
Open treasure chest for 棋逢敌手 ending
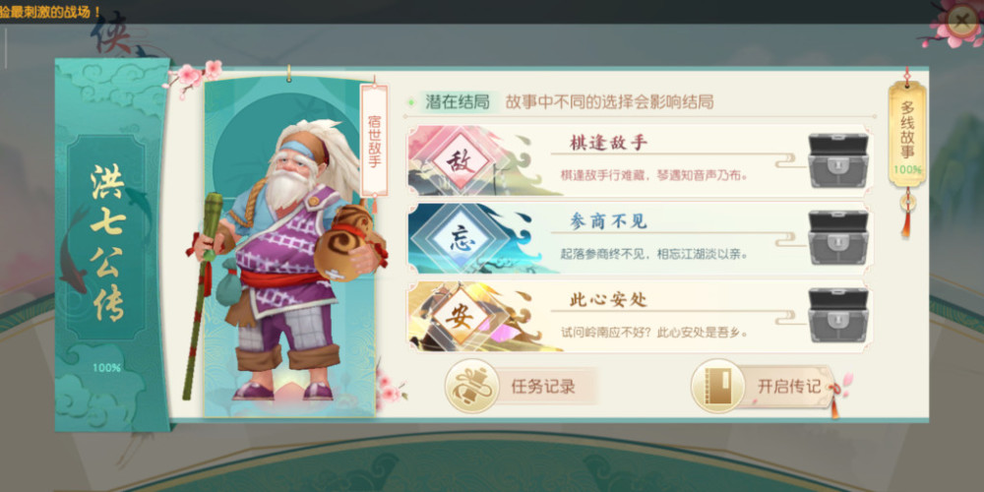pyautogui.click(x=837, y=160)
